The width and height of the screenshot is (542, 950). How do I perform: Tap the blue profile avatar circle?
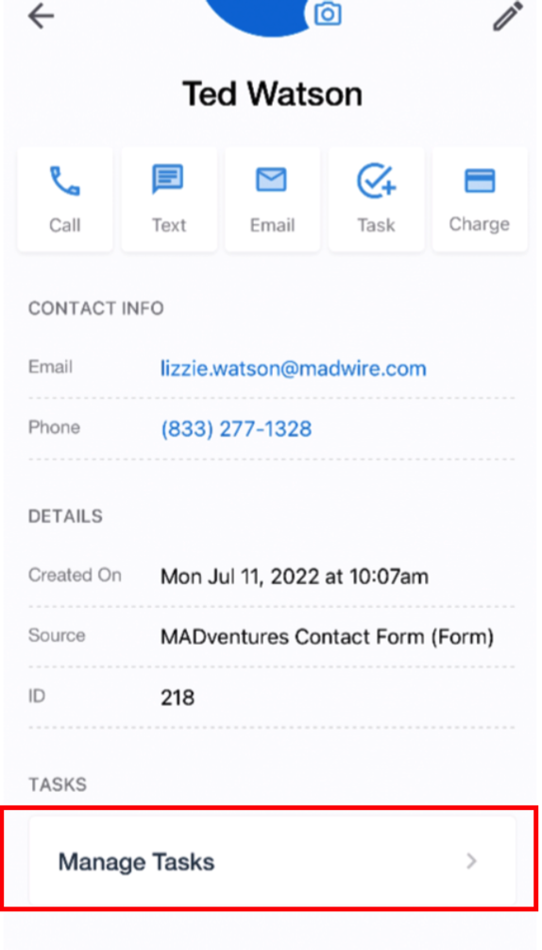click(262, 13)
